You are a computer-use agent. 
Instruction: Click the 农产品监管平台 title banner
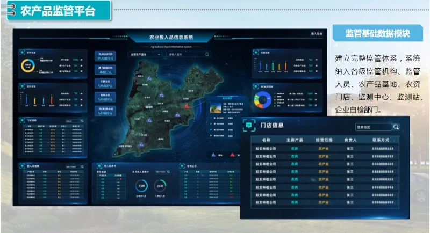coord(59,11)
